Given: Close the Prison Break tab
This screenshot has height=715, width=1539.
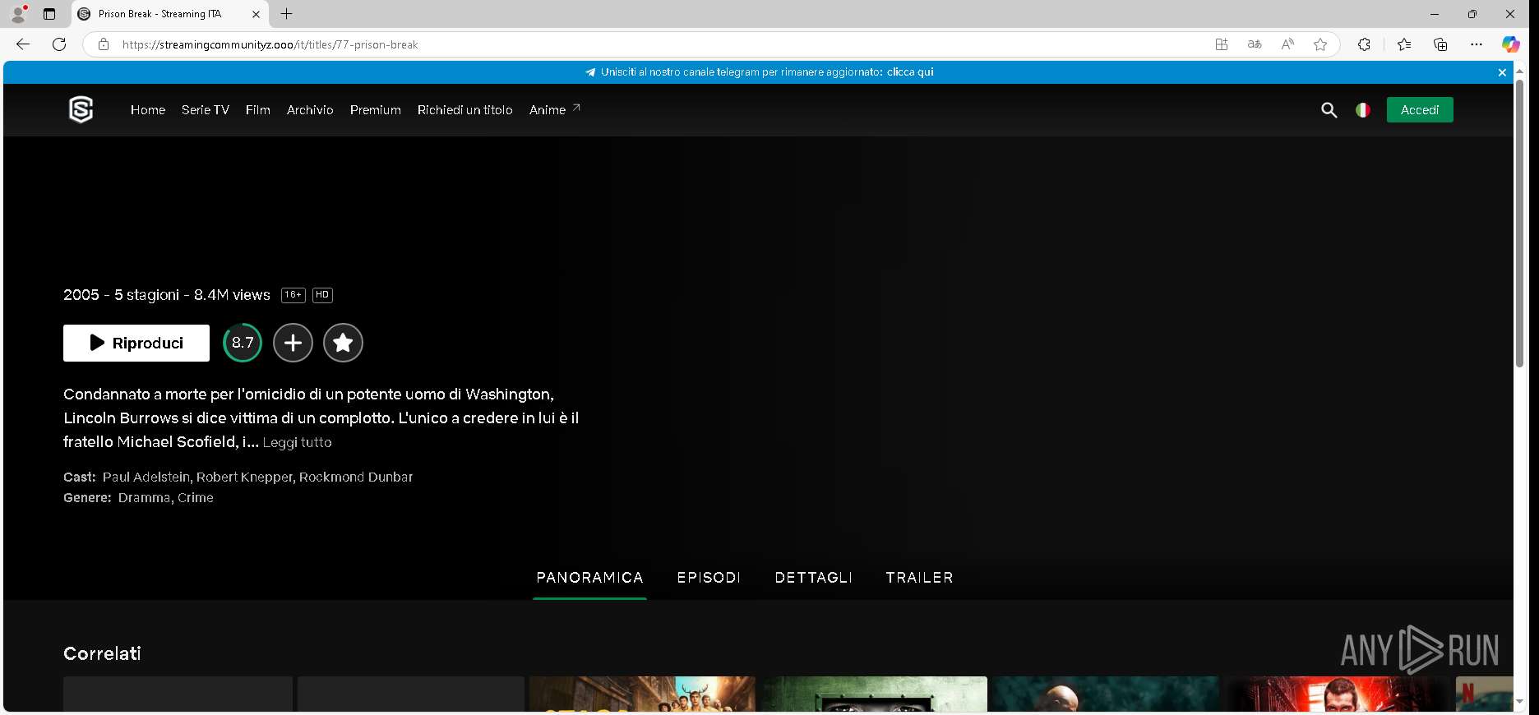Looking at the screenshot, I should point(256,14).
